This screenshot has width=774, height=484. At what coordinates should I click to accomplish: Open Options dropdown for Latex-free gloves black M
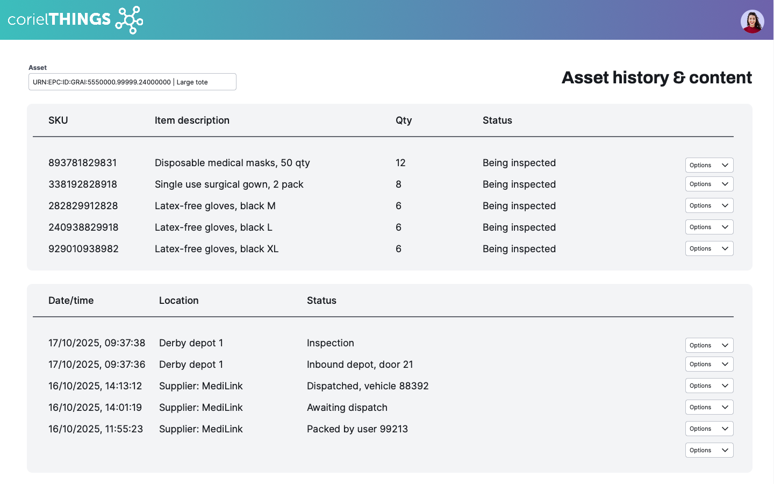tap(709, 205)
